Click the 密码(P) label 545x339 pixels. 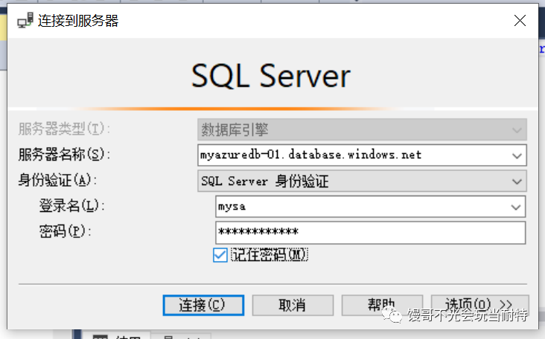click(65, 231)
